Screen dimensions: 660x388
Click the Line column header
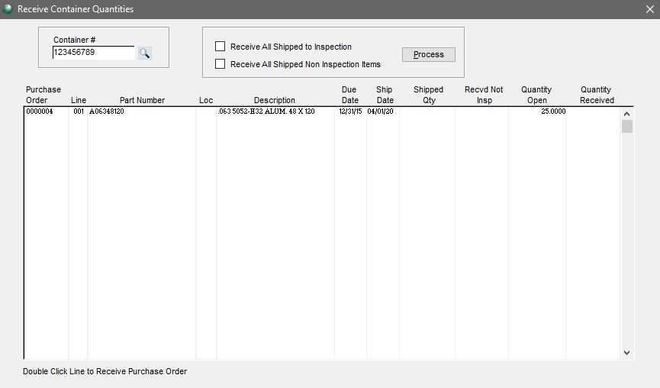79,100
